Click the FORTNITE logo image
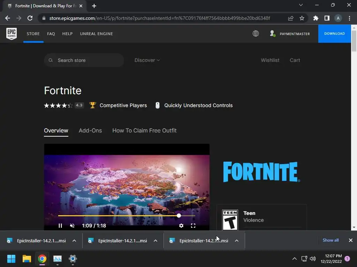This screenshot has height=267, width=357. (x=261, y=172)
